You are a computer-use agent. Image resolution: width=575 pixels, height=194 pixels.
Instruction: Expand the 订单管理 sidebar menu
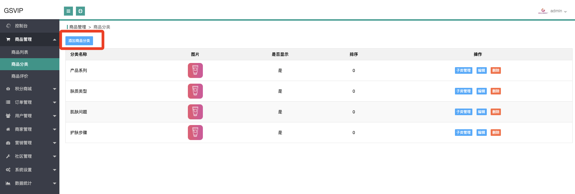(29, 102)
